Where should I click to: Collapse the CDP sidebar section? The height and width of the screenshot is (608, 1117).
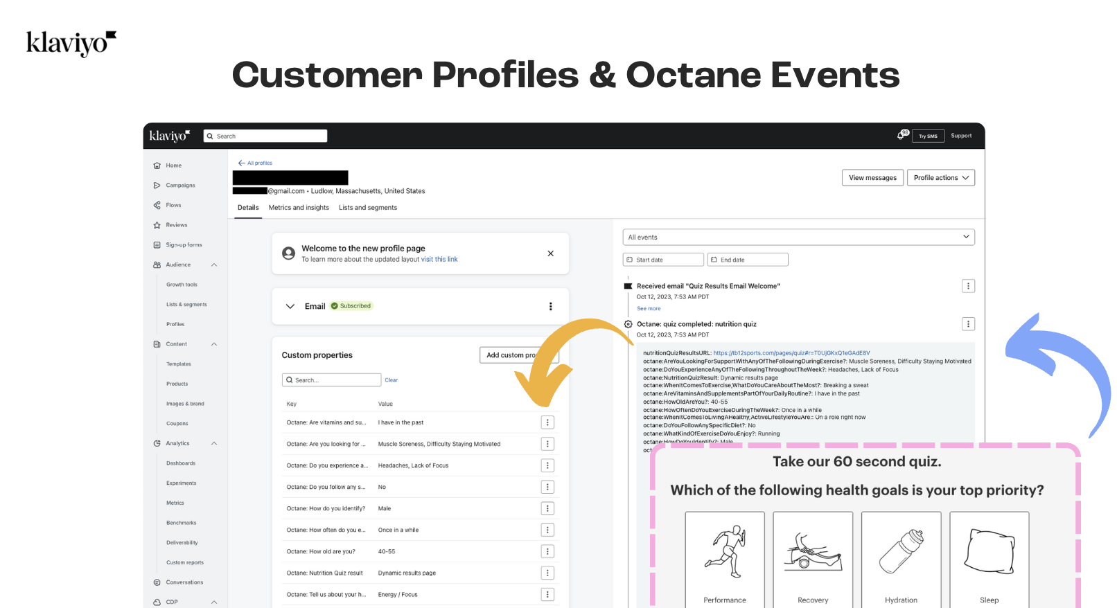(x=214, y=602)
